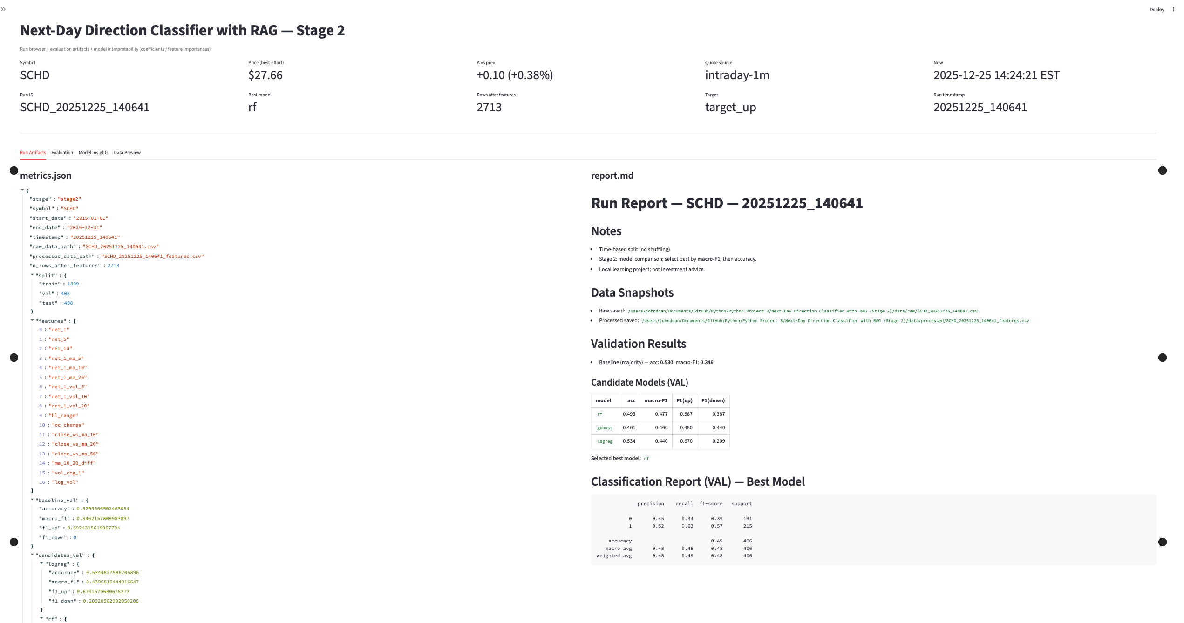Select the Data Preview tab
Image resolution: width=1184 pixels, height=623 pixels.
(x=127, y=153)
